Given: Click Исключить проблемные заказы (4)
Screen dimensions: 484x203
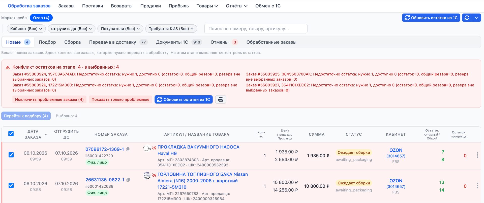Looking at the screenshot, I should click(49, 99).
